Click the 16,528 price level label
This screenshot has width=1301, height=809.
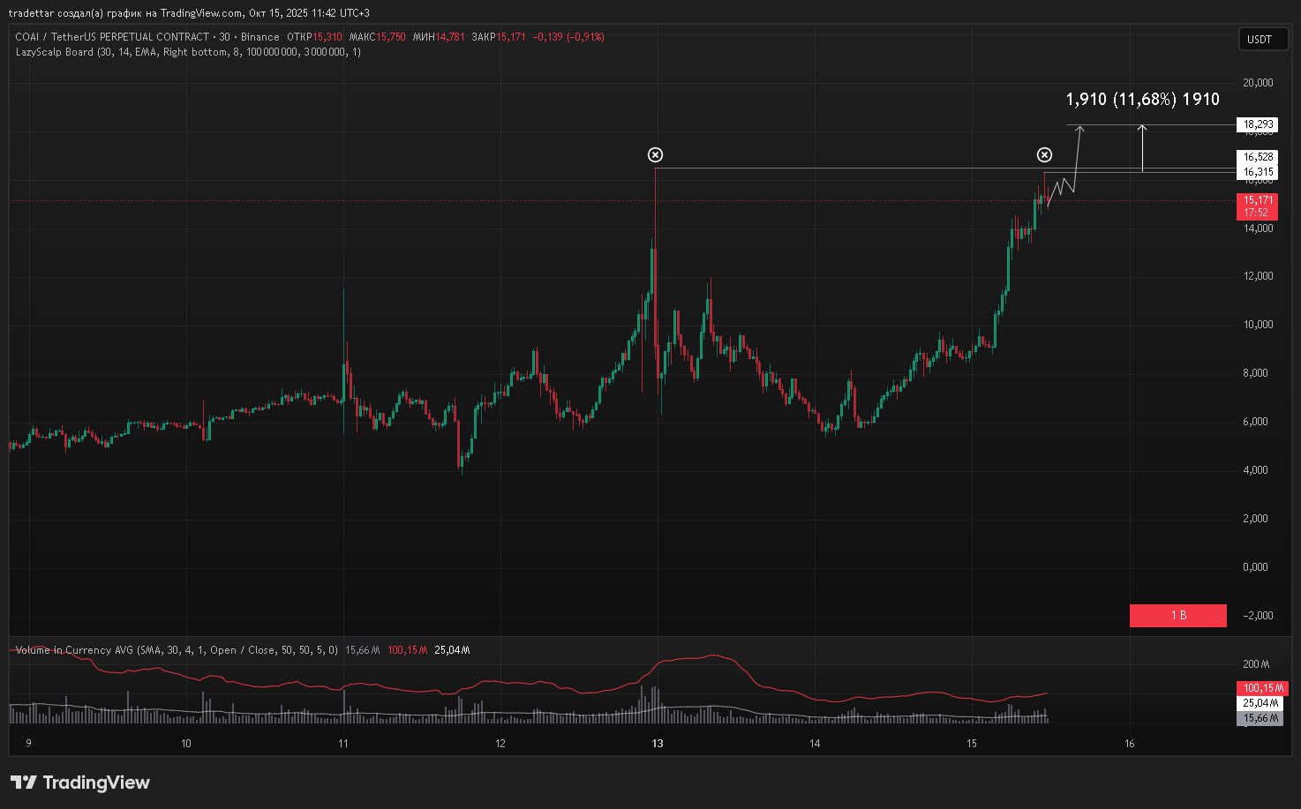point(1258,157)
